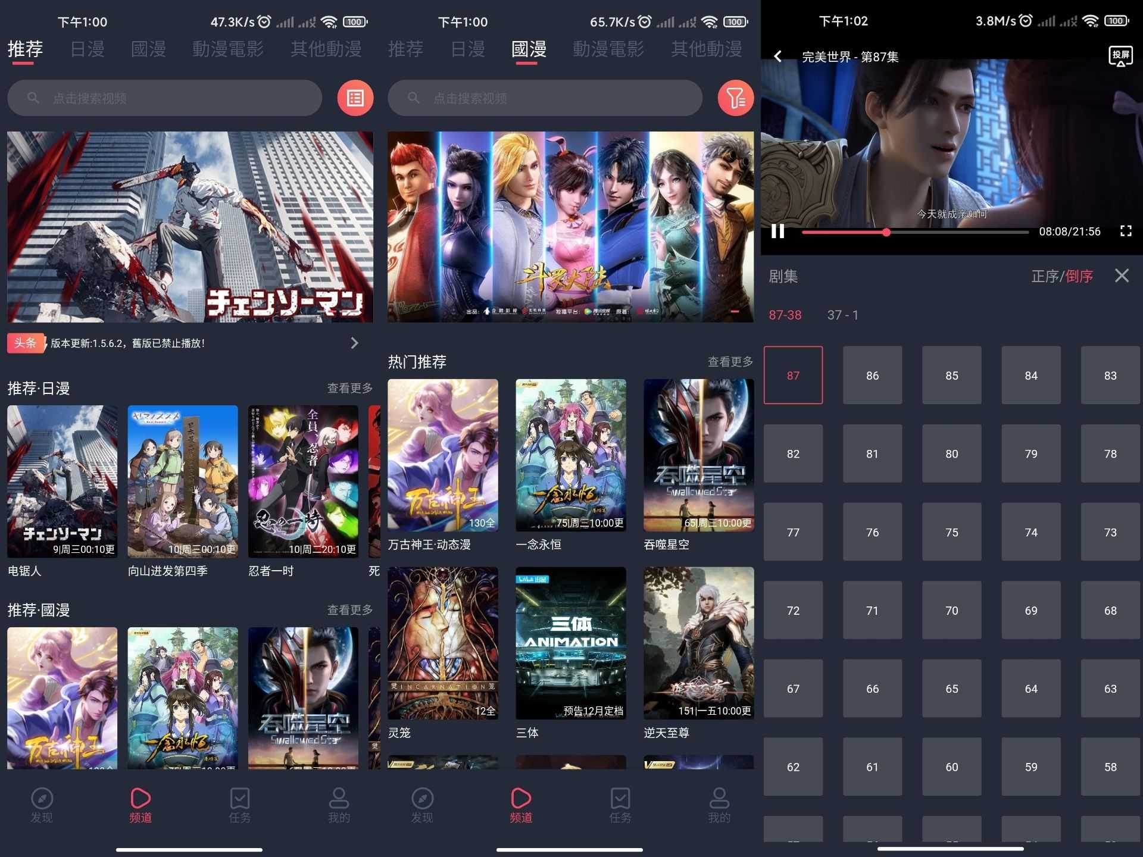Open 电锯人 poster in 推荐·日漫
The width and height of the screenshot is (1143, 857).
tap(62, 481)
